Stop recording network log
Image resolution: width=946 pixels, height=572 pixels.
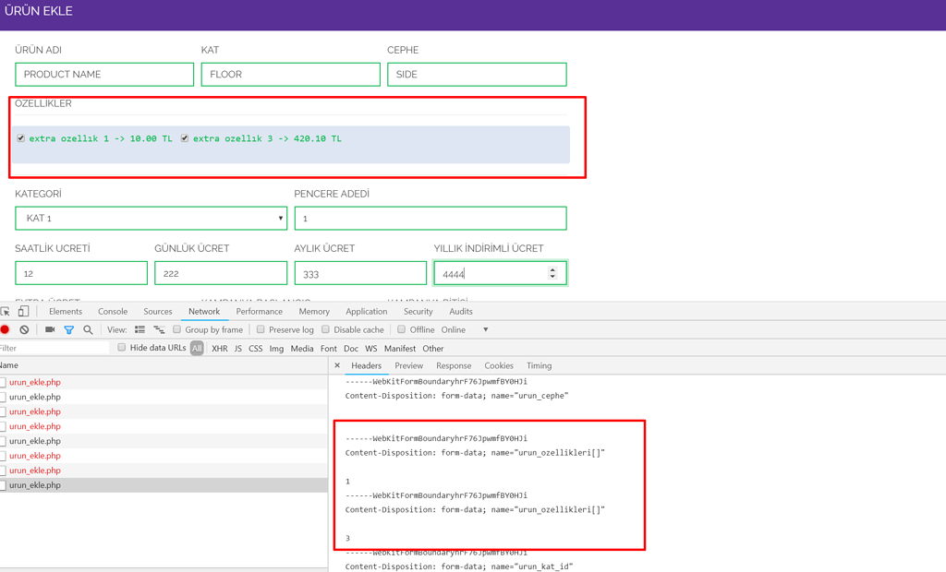click(x=5, y=329)
